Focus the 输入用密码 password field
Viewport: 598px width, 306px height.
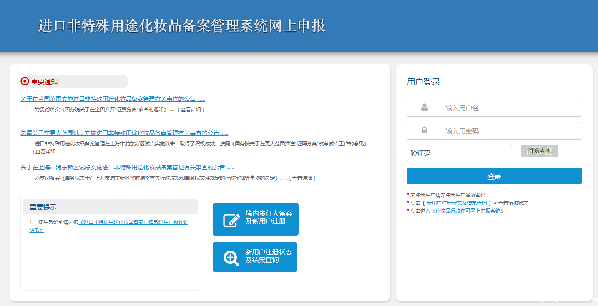pos(511,131)
